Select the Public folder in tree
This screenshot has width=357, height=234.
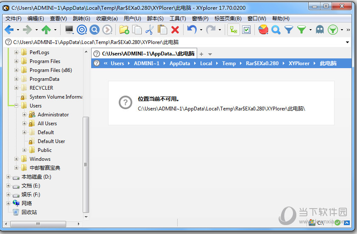click(x=45, y=150)
